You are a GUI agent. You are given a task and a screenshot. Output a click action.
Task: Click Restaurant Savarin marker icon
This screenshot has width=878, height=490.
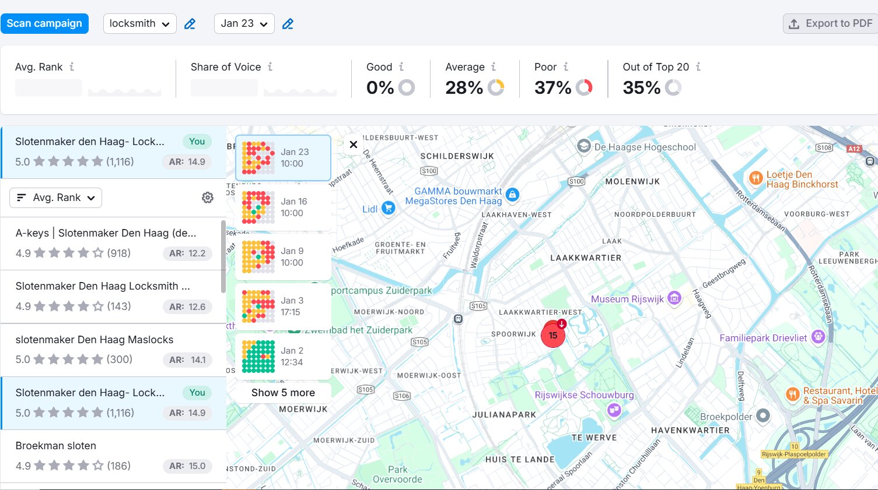pyautogui.click(x=792, y=394)
